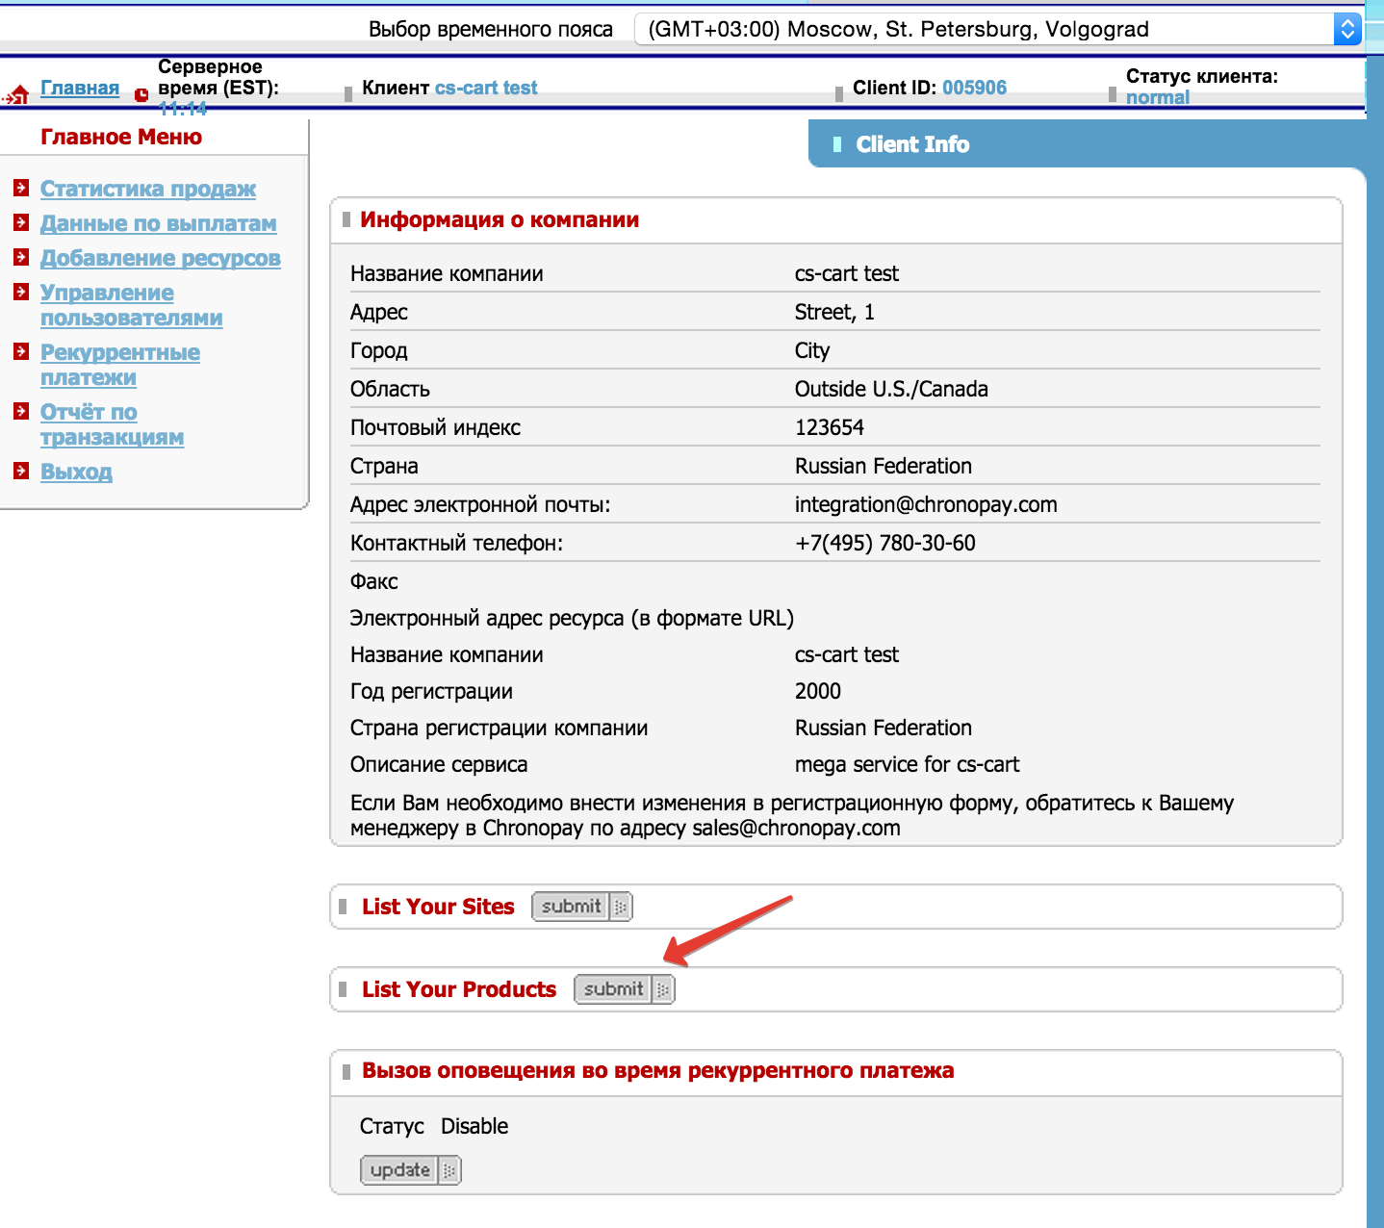Click the Главная home link

[80, 88]
